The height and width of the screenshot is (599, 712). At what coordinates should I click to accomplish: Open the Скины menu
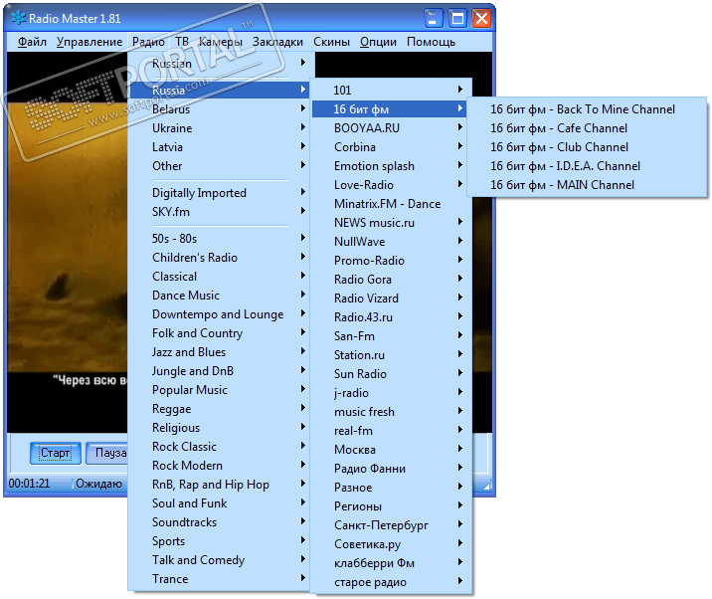click(331, 42)
